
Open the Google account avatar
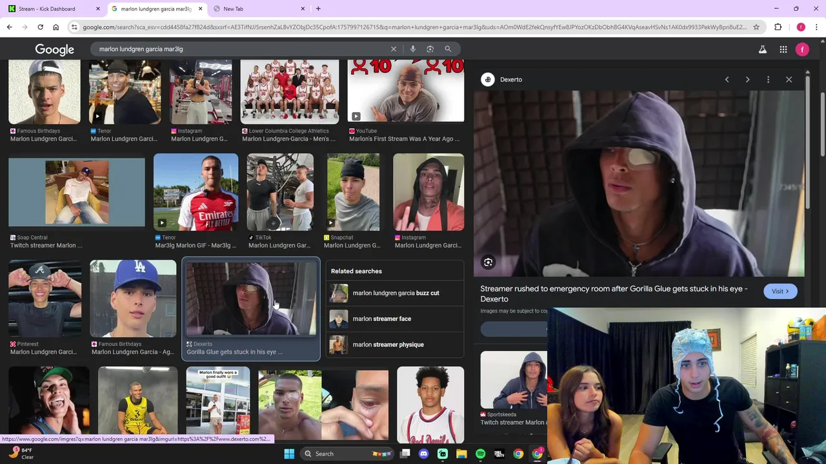[x=802, y=50]
